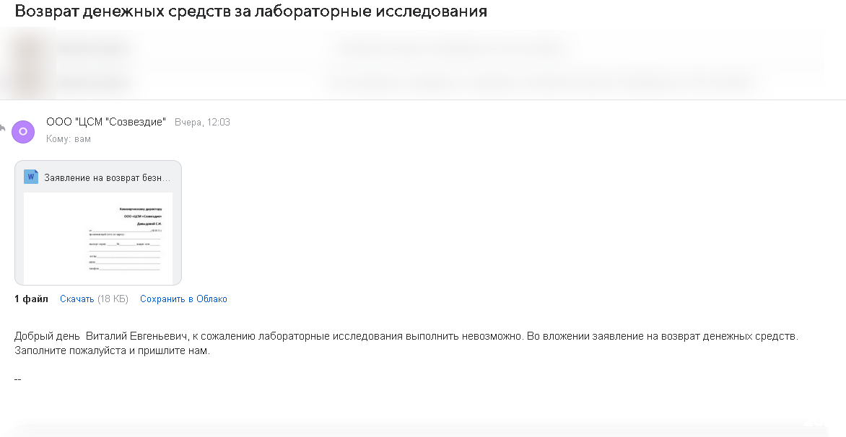Open the attachment named "Заявление на возврат безн…"
The image size is (846, 437).
click(107, 177)
